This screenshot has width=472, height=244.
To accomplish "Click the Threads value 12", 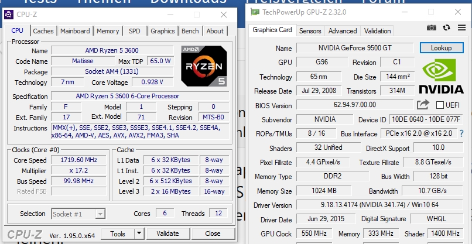I will 218,214.
